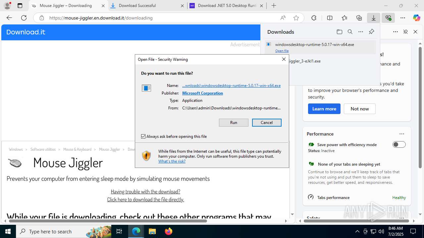Click Run in the Security Warning dialog
Screen dimensions: 424x238
(x=234, y=122)
